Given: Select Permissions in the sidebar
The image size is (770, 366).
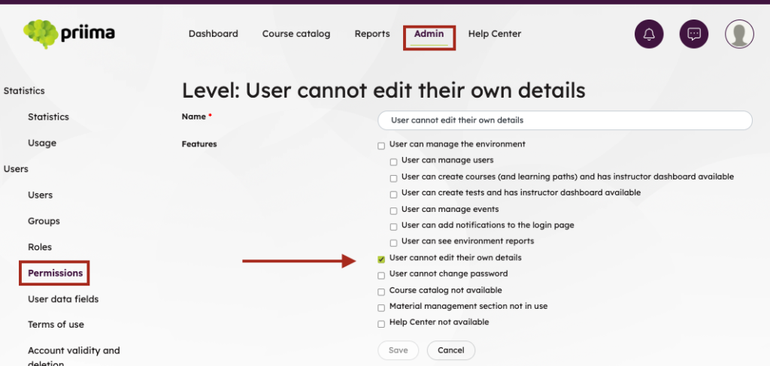Looking at the screenshot, I should click(x=55, y=273).
